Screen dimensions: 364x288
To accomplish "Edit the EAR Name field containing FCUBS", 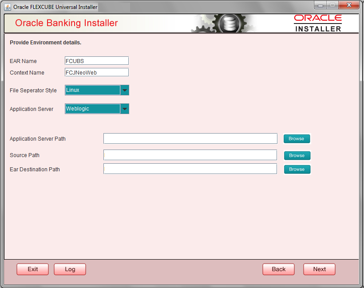I will tap(97, 61).
